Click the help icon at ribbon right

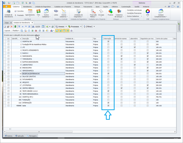pos(178,7)
